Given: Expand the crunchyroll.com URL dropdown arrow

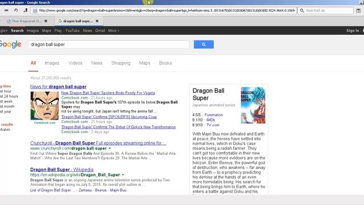Looking at the screenshot, I should point(110,148).
